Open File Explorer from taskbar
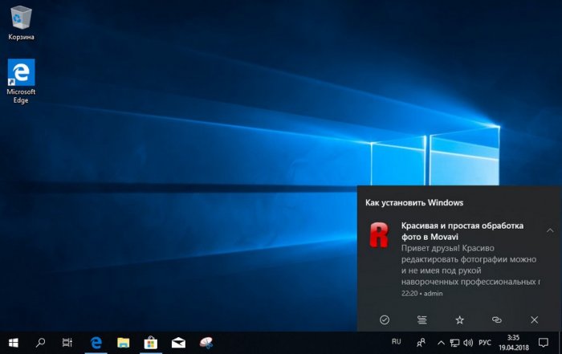Screen dimensions: 562x354 click(x=123, y=343)
